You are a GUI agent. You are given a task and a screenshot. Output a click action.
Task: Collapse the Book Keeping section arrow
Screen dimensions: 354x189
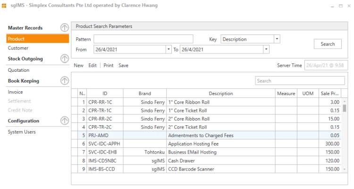[64, 81]
